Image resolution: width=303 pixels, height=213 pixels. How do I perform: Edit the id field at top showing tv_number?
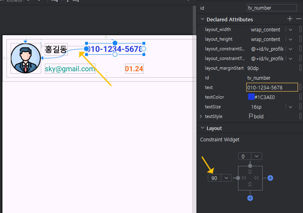272,8
